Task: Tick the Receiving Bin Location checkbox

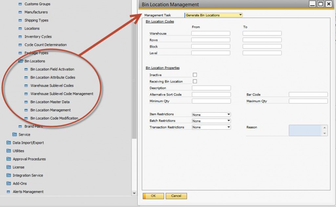Action: point(195,81)
